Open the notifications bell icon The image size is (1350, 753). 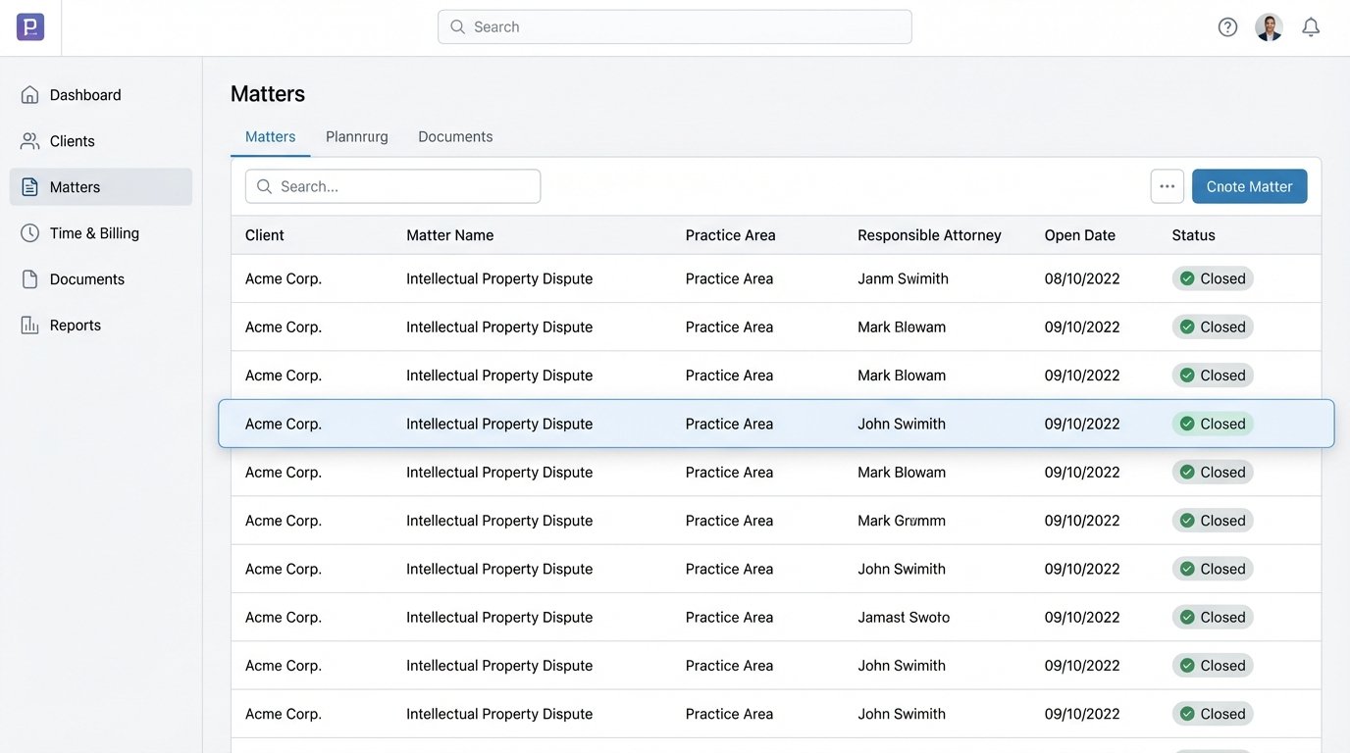pos(1311,27)
